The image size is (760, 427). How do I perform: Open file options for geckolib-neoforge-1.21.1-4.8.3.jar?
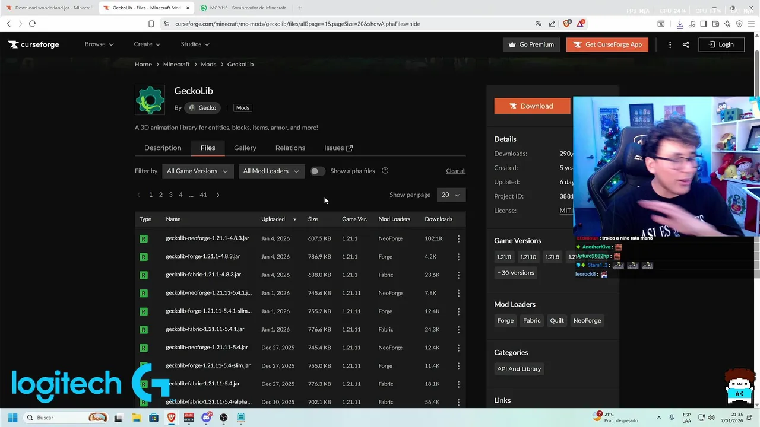458,238
